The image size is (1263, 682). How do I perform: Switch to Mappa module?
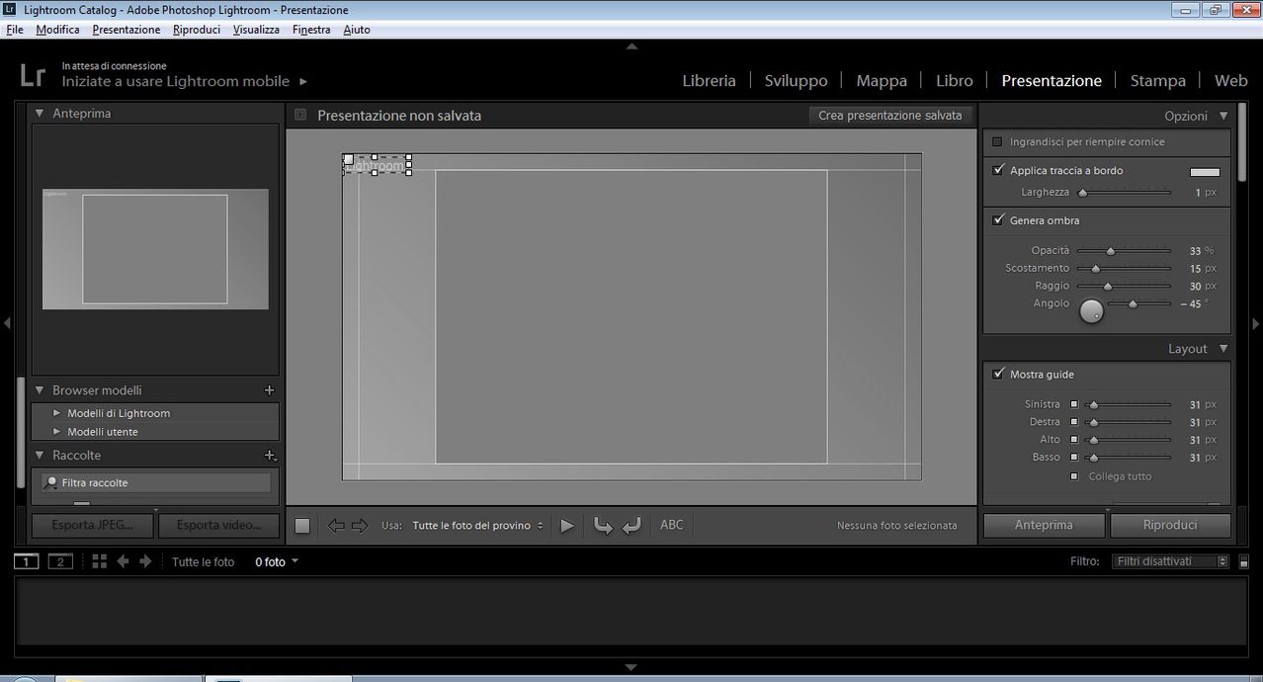click(x=882, y=81)
